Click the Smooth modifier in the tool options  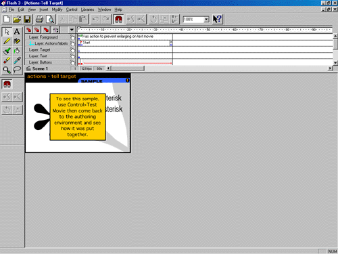coord(7,97)
